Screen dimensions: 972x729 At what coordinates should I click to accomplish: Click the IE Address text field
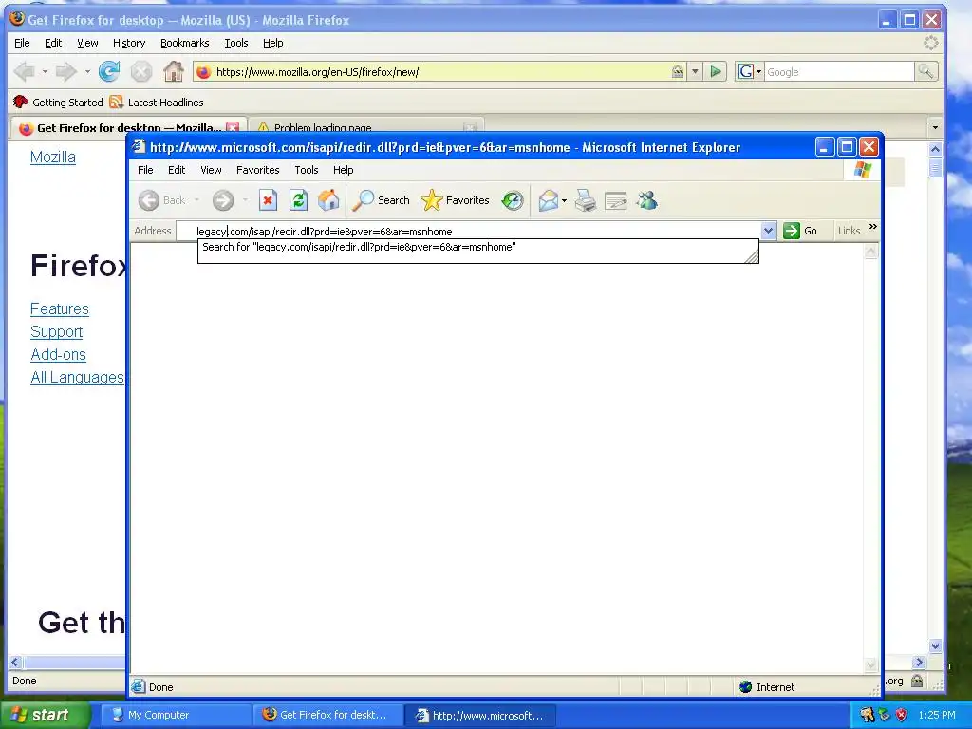pyautogui.click(x=469, y=232)
